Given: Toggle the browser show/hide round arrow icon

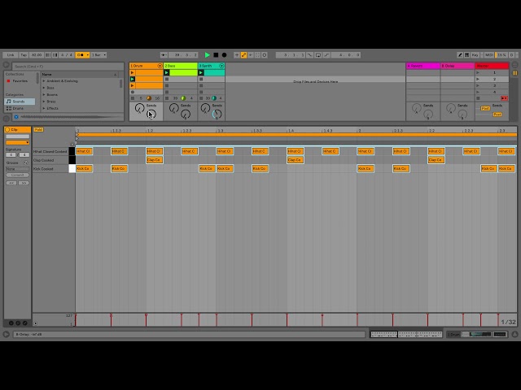Looking at the screenshot, I should 6,65.
